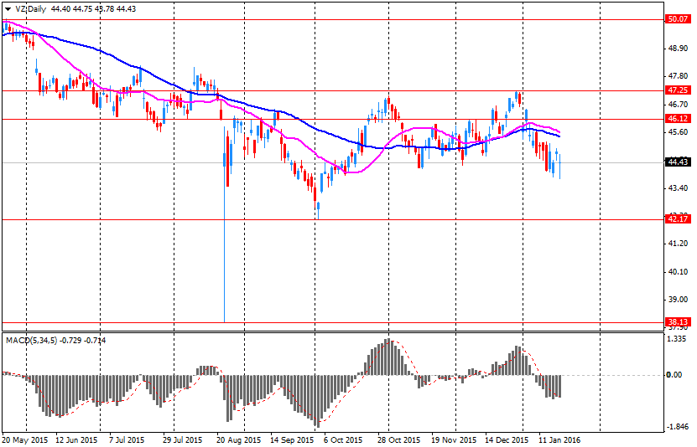Screen dimensions: 697x447
Task: Select the 38.13 red price label
Action: point(678,321)
